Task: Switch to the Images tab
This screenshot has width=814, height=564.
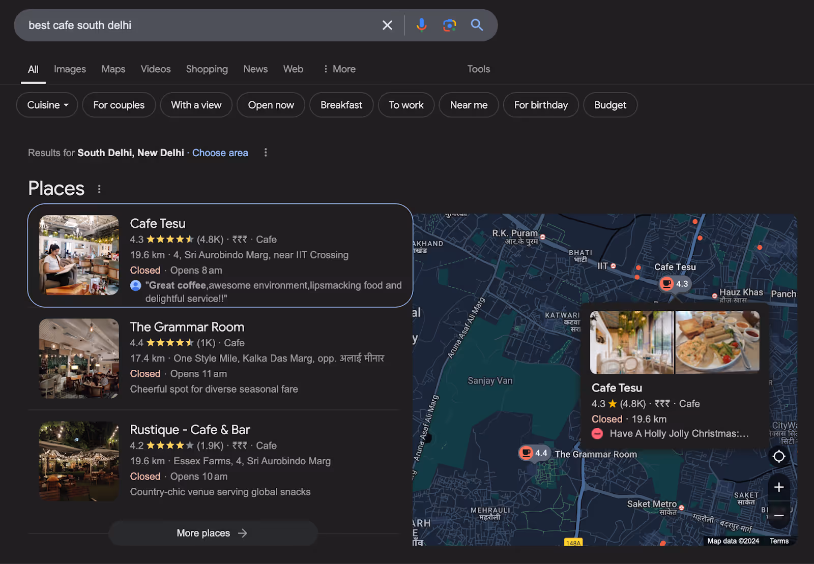Action: (x=70, y=69)
